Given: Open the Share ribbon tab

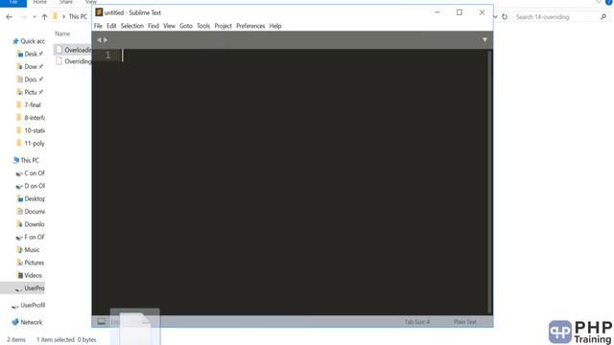Looking at the screenshot, I should pos(66,2).
